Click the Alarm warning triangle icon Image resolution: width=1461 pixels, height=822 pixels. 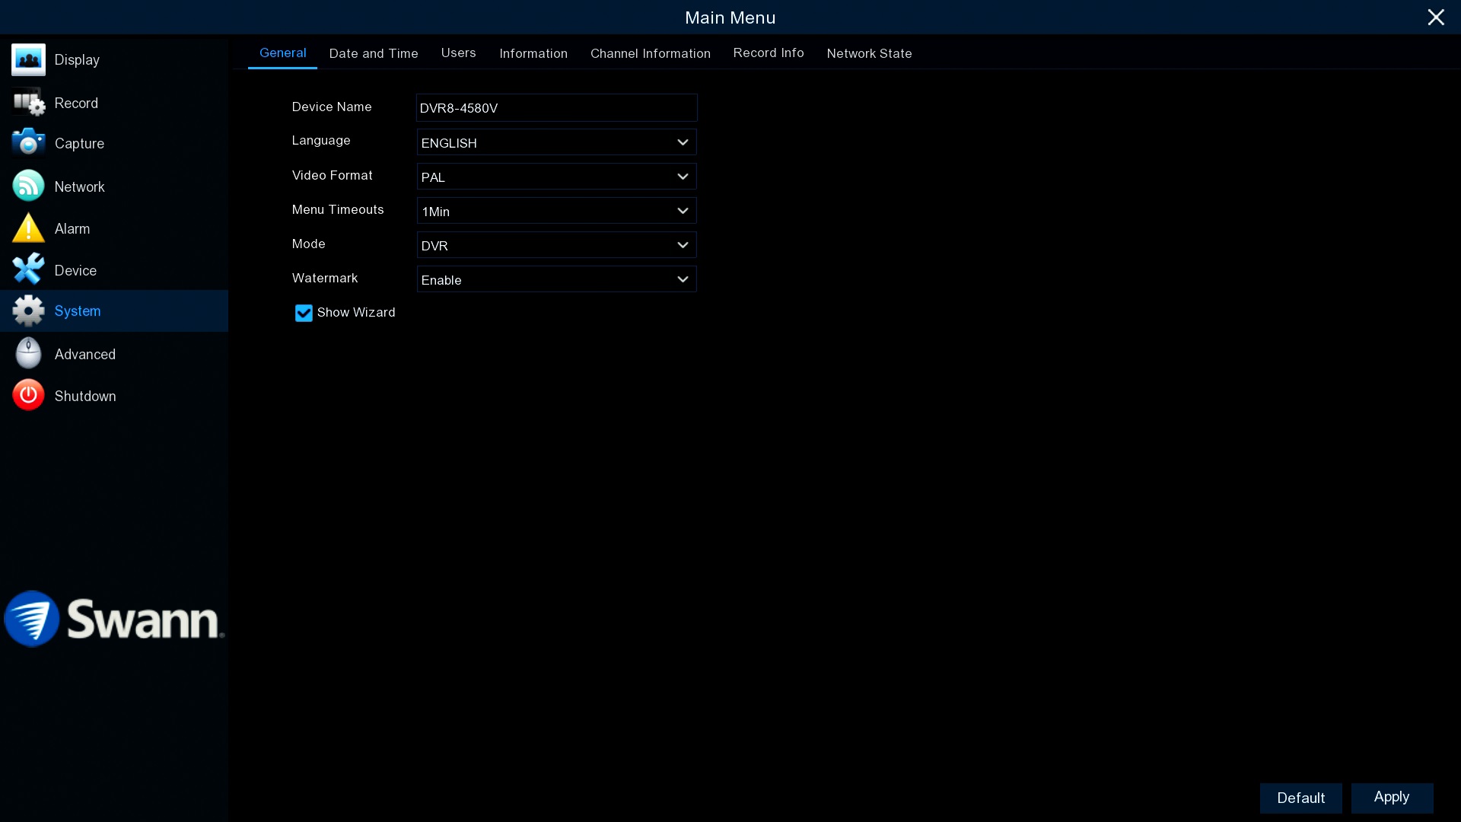(28, 228)
